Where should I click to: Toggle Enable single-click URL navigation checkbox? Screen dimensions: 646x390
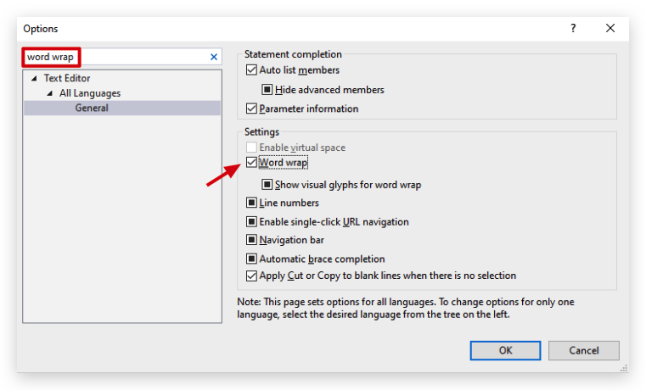pyautogui.click(x=251, y=222)
